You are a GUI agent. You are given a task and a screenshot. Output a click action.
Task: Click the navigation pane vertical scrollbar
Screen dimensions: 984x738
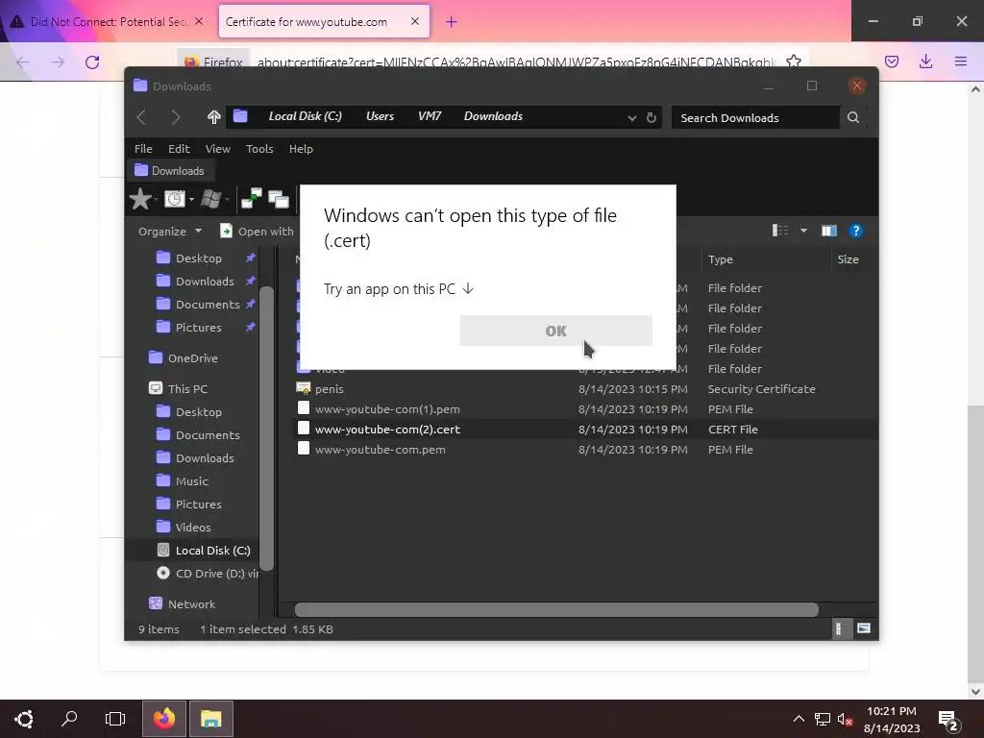click(267, 430)
